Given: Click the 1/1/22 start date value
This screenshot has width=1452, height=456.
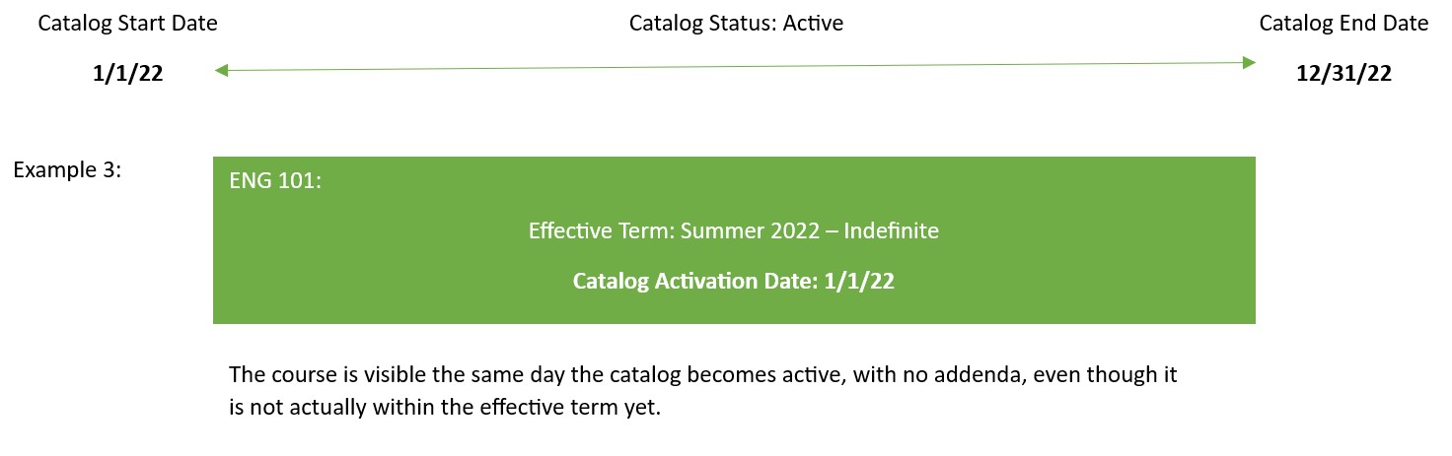Looking at the screenshot, I should pyautogui.click(x=127, y=75).
